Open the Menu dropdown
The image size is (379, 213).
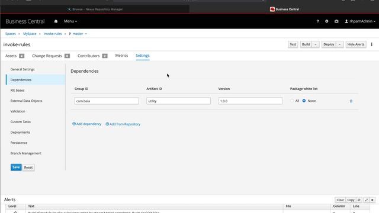pyautogui.click(x=70, y=21)
